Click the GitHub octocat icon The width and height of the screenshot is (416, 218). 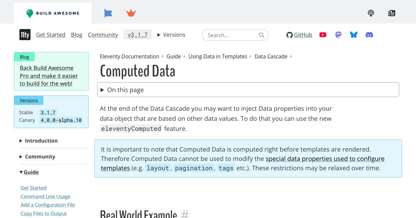point(289,35)
